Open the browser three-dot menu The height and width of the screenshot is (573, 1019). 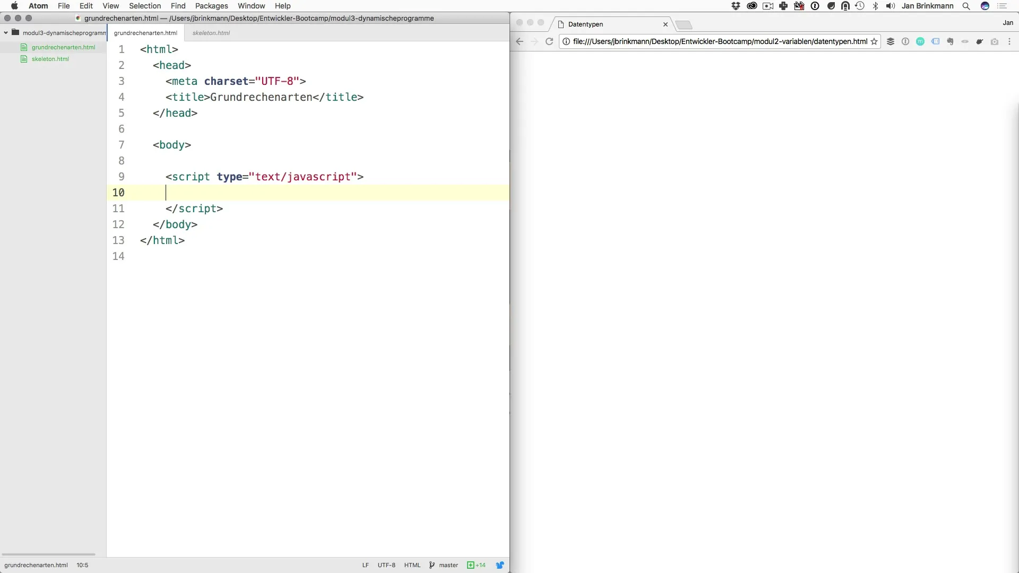click(1009, 41)
